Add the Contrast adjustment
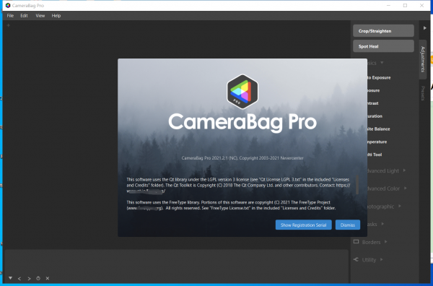 tap(372, 103)
